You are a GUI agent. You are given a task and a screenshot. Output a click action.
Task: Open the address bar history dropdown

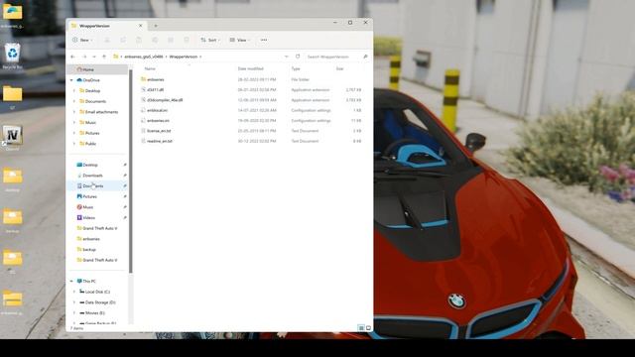click(x=287, y=57)
